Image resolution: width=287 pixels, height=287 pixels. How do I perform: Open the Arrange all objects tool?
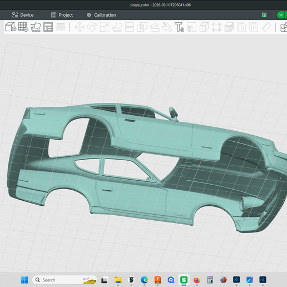click(48, 27)
